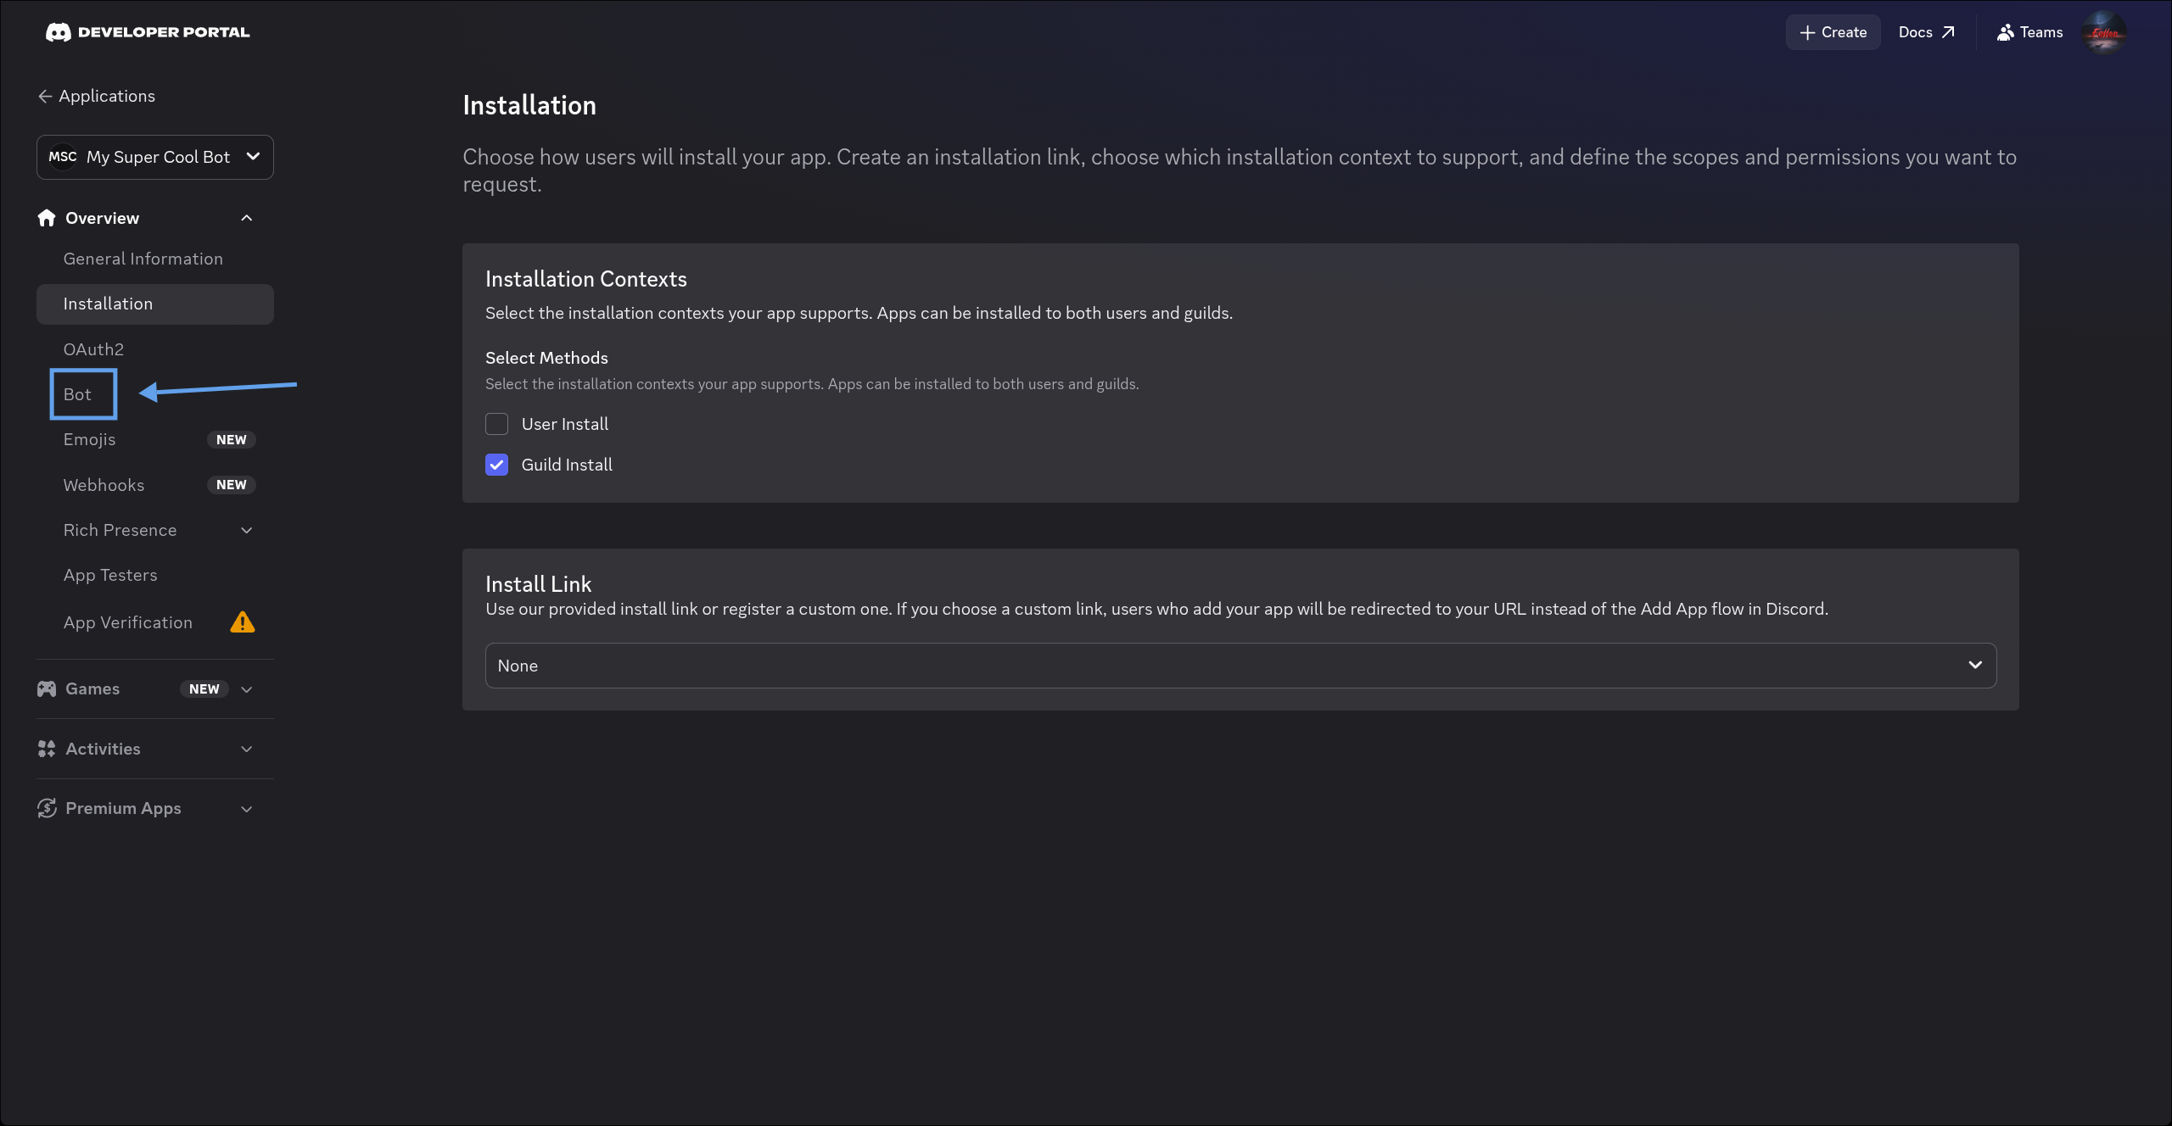
Task: Click the Activities shapes icon
Action: [x=47, y=749]
